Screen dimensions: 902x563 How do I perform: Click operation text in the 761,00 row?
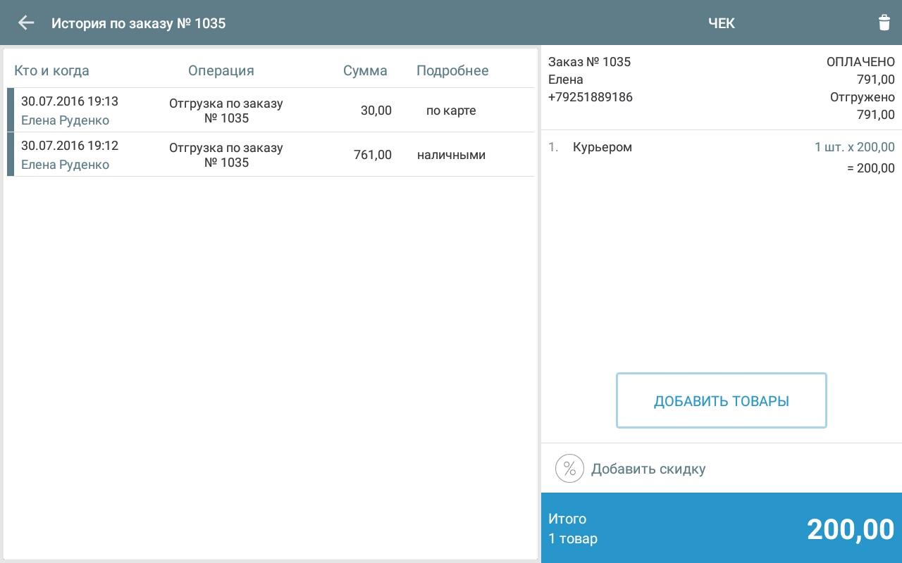[226, 155]
